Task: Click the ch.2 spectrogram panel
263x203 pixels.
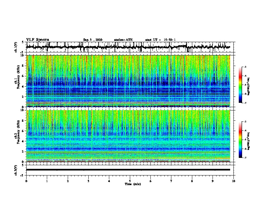Action: point(128,136)
